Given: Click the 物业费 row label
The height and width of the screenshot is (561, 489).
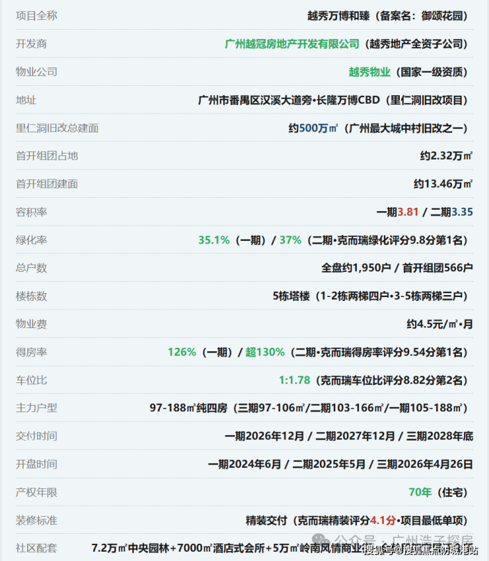Looking at the screenshot, I should pos(31,324).
